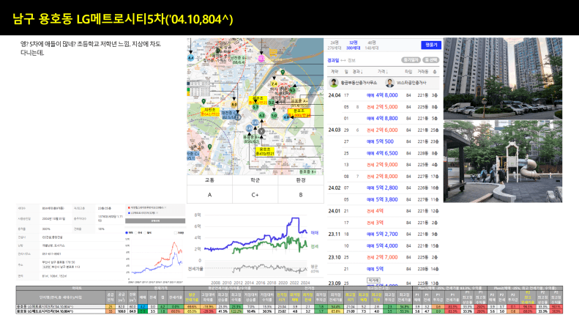Open the playground slide photo
The height and width of the screenshot is (326, 579).
tap(503, 161)
